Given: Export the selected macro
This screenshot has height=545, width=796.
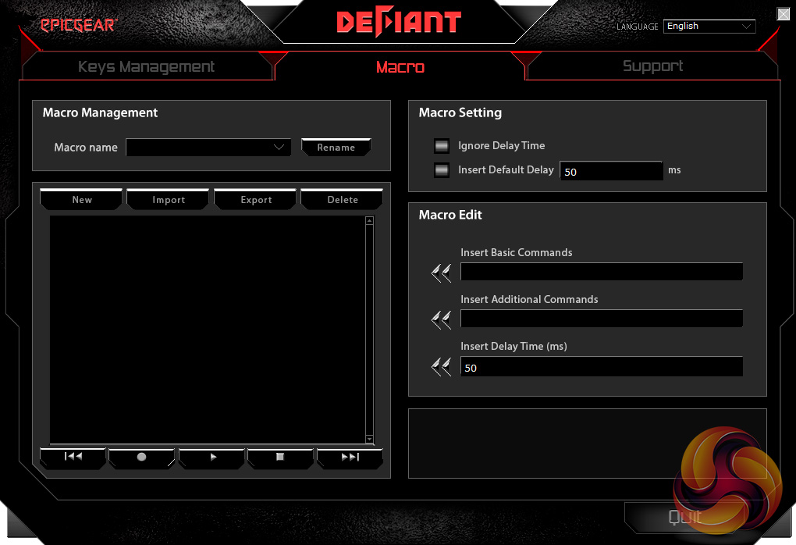Looking at the screenshot, I should pyautogui.click(x=255, y=200).
